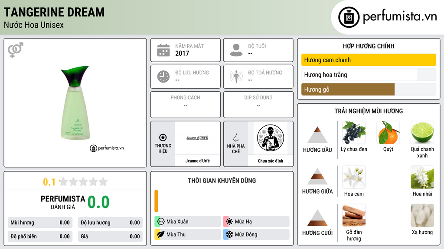Click the Quýt tangerine image
This screenshot has width=444, height=249.
(388, 132)
